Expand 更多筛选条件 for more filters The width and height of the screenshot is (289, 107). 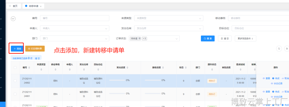click(245, 38)
